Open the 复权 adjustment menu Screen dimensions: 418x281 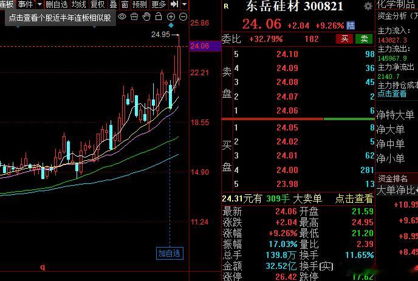click(98, 4)
